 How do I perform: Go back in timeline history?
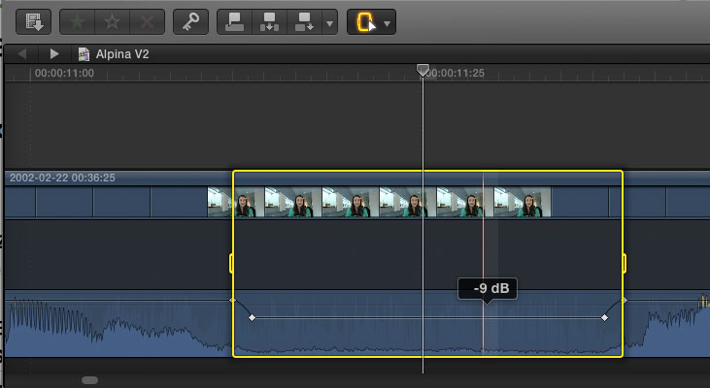tap(22, 54)
